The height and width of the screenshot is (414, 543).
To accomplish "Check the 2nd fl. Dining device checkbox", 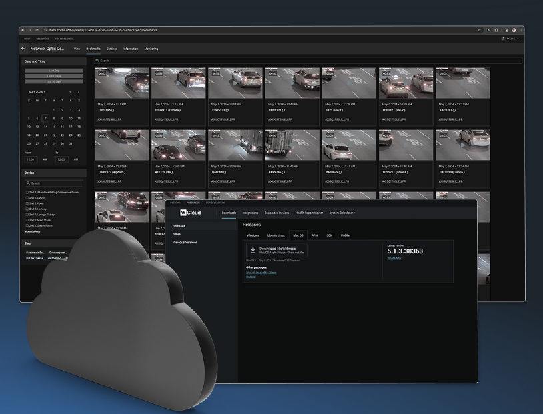I will click(27, 197).
